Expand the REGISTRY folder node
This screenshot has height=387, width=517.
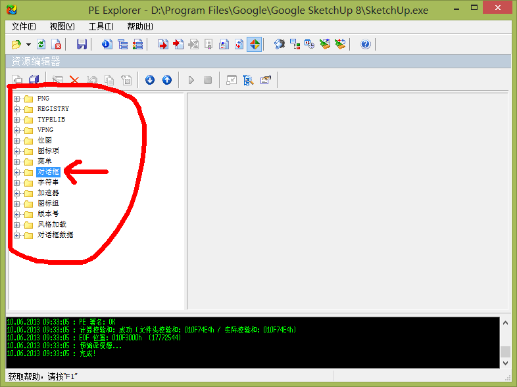tap(16, 109)
